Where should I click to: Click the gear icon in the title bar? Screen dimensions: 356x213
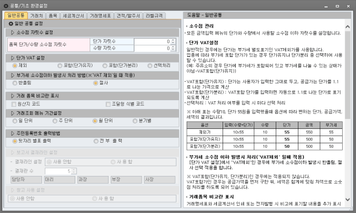(6, 6)
